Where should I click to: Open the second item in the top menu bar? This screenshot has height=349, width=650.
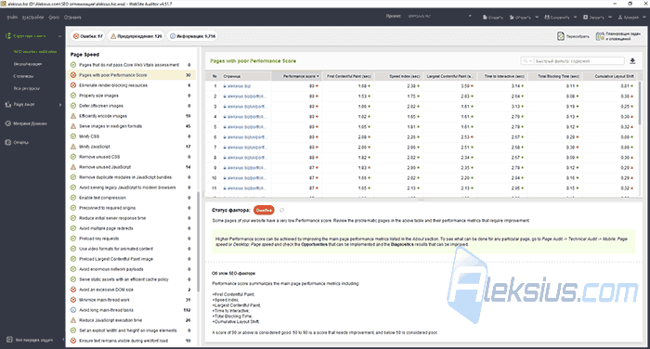click(x=32, y=18)
